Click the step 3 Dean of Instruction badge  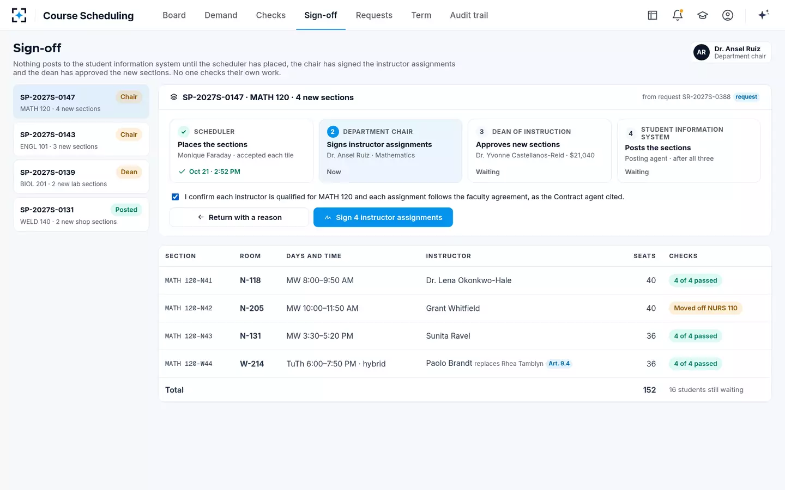tap(481, 132)
